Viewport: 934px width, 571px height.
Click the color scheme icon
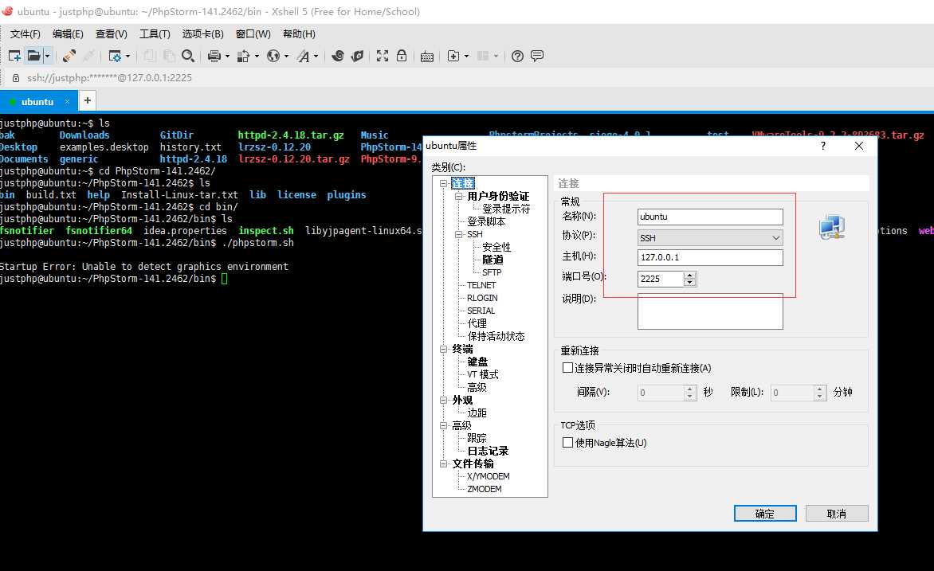[243, 56]
